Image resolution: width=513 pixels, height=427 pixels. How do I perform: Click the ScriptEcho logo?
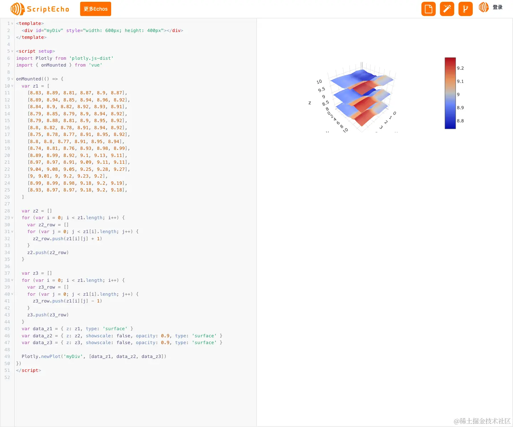40,9
